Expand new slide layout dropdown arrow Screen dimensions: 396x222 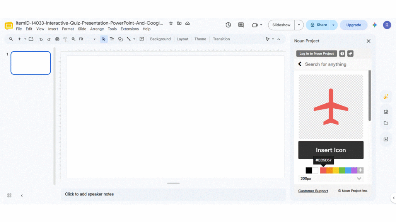point(25,39)
